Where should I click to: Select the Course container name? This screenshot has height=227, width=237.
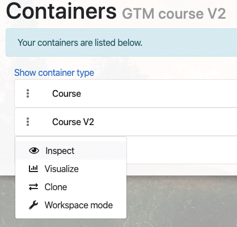click(x=66, y=93)
